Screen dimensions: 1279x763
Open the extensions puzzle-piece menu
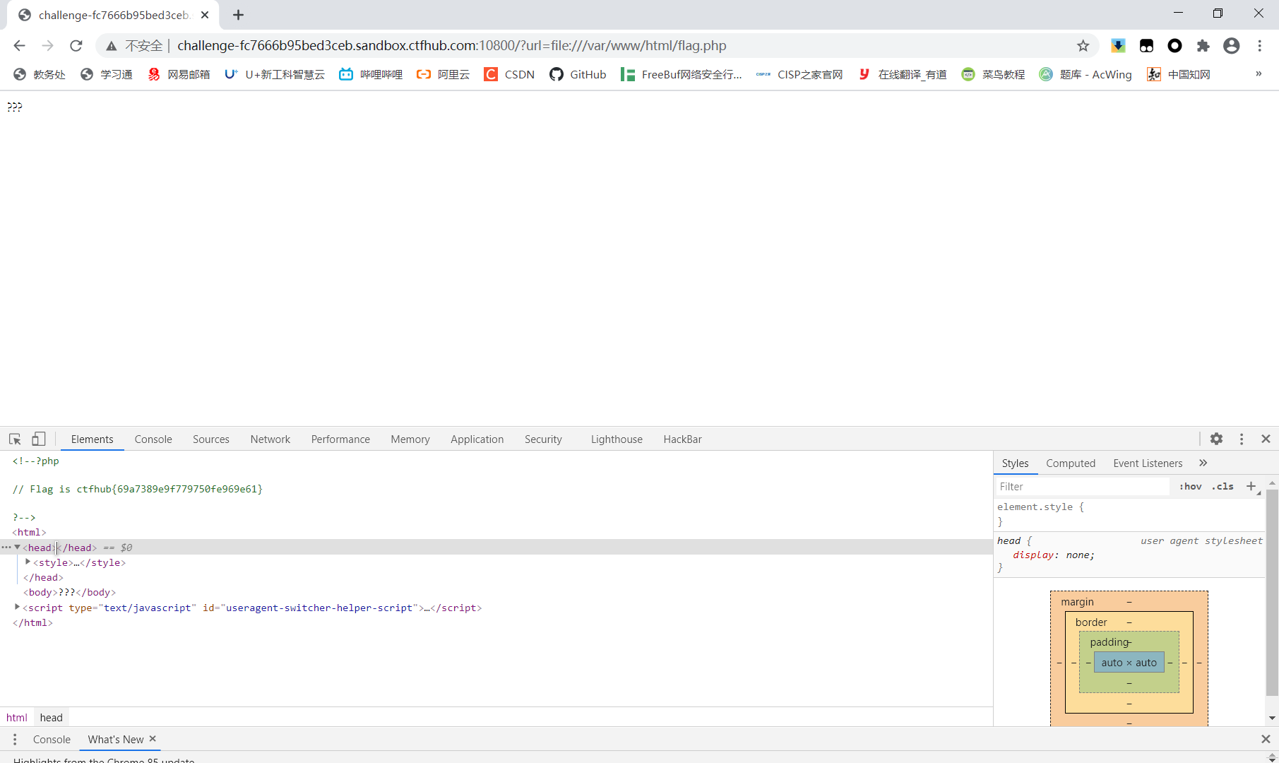pyautogui.click(x=1203, y=46)
